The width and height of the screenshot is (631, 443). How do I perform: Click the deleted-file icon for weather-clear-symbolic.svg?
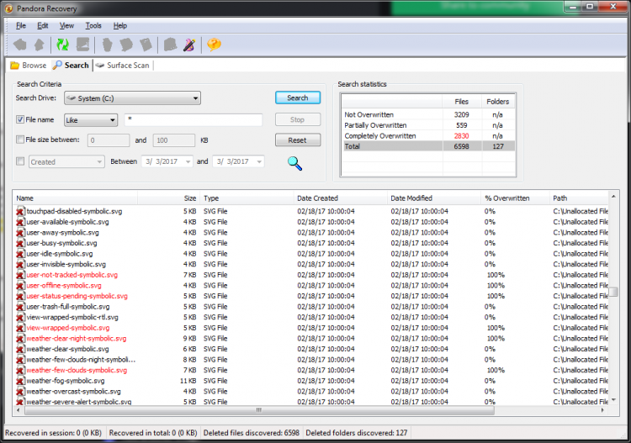pyautogui.click(x=20, y=349)
